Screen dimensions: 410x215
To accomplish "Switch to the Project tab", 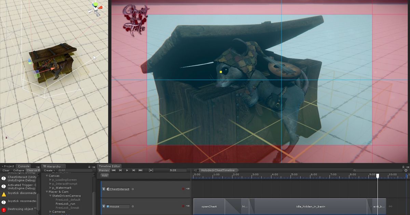I will (8, 166).
